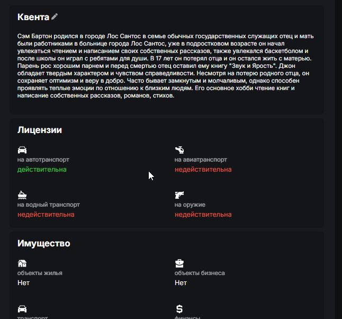Click недействительна status under на водный транспорт
This screenshot has width=342, height=319.
pos(46,215)
